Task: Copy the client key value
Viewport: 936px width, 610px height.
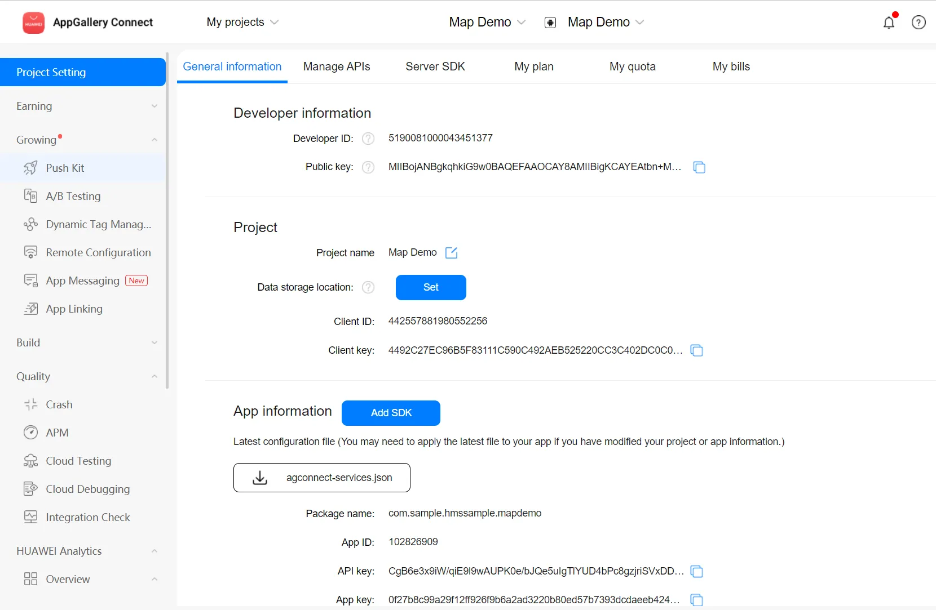Action: (x=697, y=350)
